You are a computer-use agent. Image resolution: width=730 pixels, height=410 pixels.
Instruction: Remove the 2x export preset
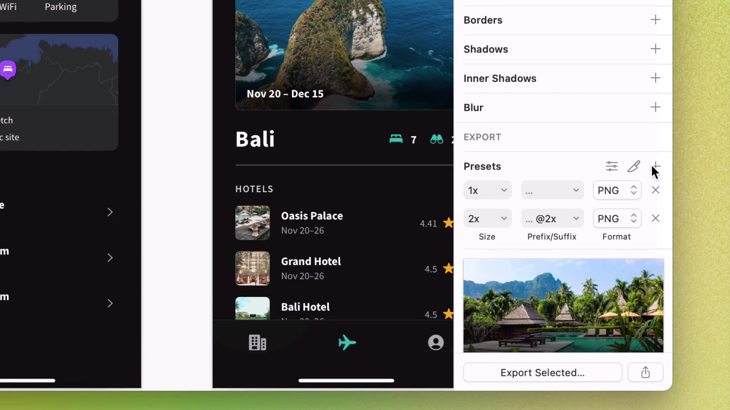click(655, 219)
